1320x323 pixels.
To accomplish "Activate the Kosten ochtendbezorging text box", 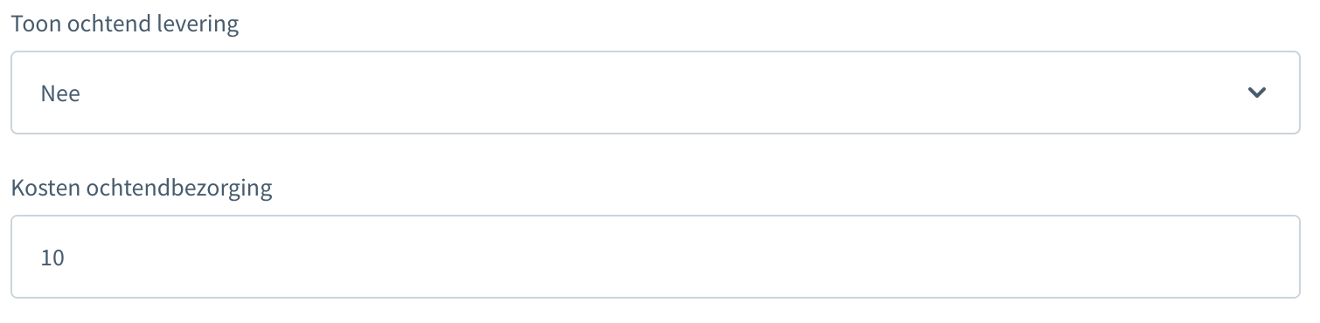I will point(655,257).
